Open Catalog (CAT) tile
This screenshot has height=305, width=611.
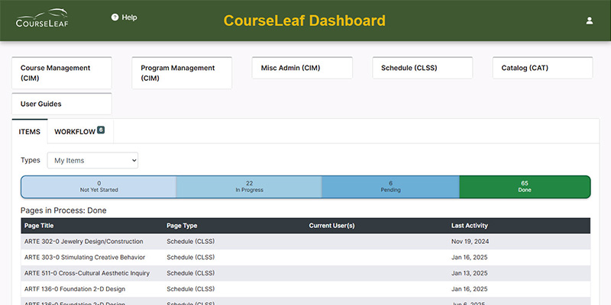[x=542, y=68]
